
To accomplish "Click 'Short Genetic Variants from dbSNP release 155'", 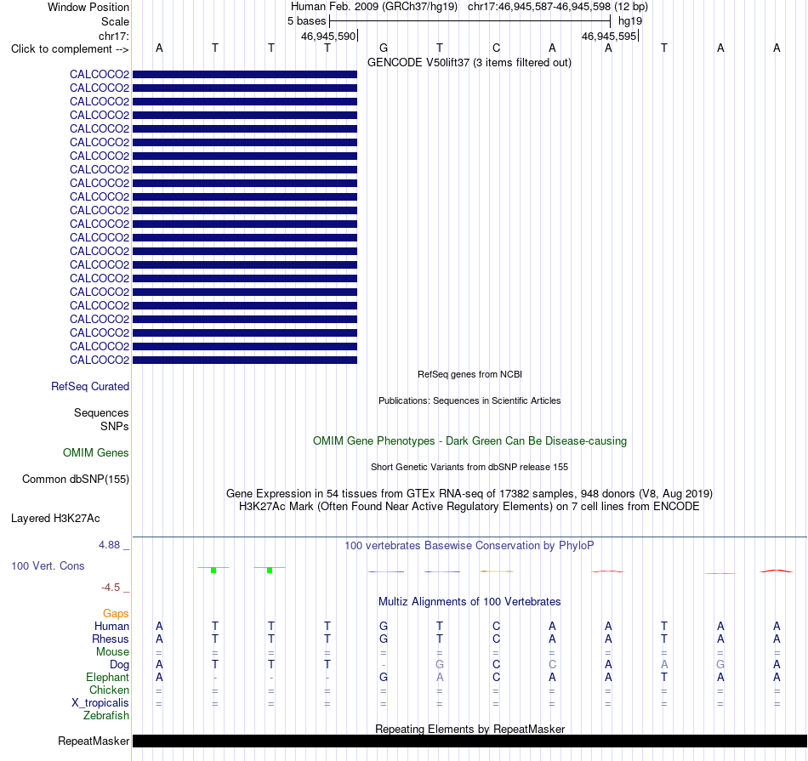I will pos(469,467).
